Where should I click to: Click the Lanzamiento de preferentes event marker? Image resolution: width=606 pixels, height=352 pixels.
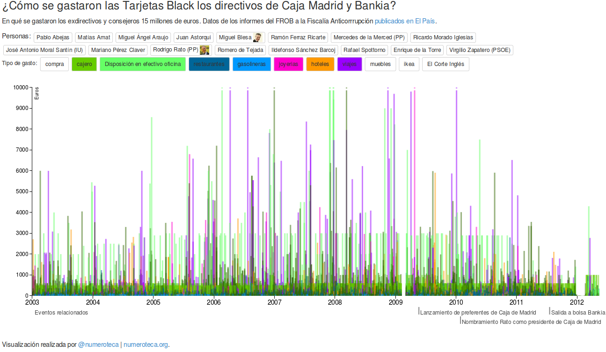point(478,312)
